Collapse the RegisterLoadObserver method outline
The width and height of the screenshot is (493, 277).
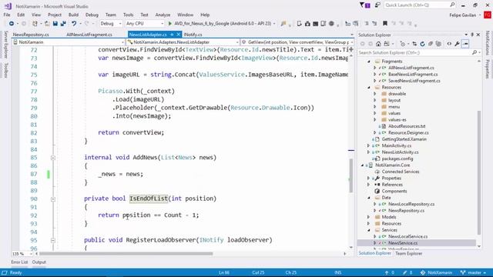[53, 241]
